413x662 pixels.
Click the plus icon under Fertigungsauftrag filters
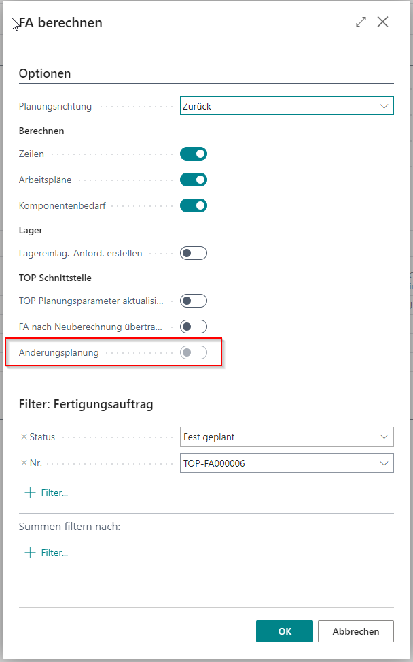tap(29, 493)
